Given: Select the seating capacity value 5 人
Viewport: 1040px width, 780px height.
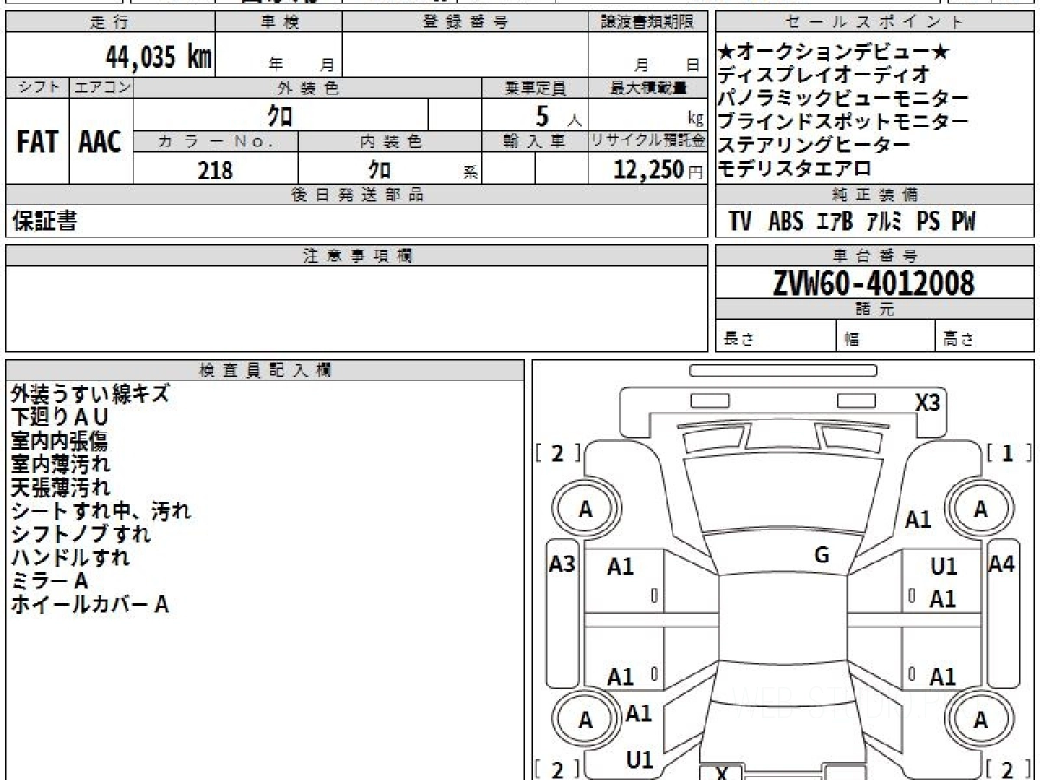Looking at the screenshot, I should (x=560, y=115).
